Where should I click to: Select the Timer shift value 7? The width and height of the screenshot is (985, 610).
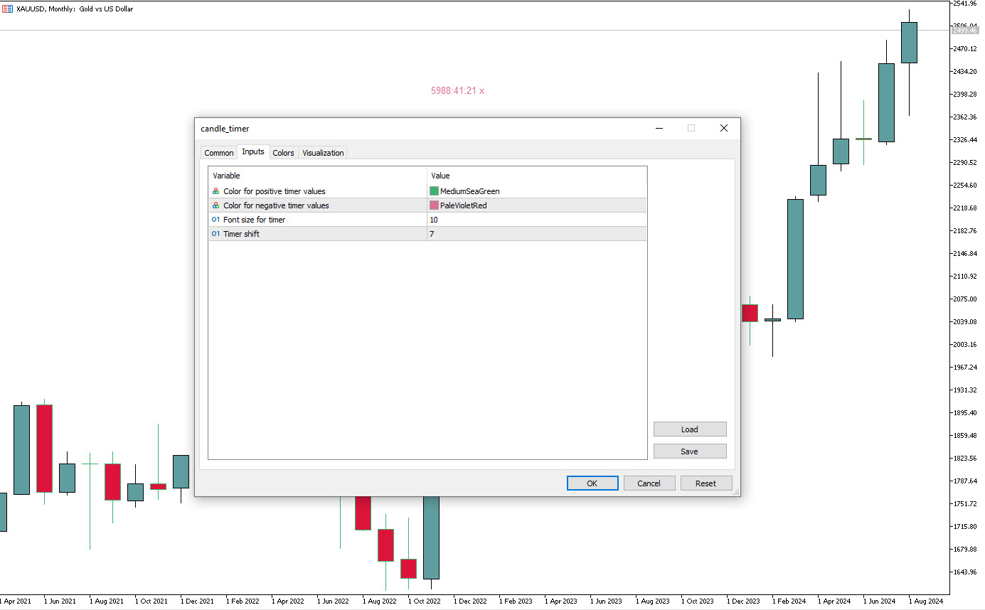point(432,234)
